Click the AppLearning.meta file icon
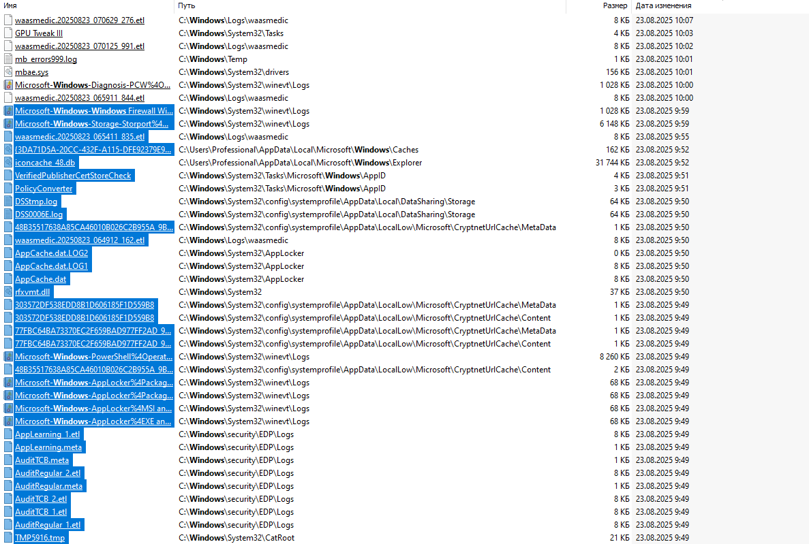The width and height of the screenshot is (809, 544). (7, 447)
